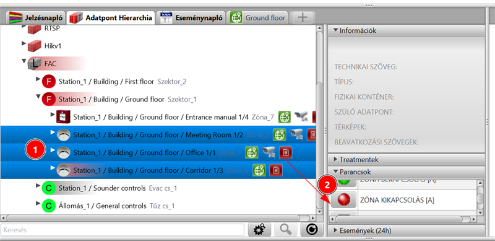Open map for Office 1/1
495x241 pixels.
click(252, 152)
